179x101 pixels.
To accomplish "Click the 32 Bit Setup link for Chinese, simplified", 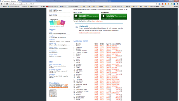I will pyautogui.click(x=96, y=51).
